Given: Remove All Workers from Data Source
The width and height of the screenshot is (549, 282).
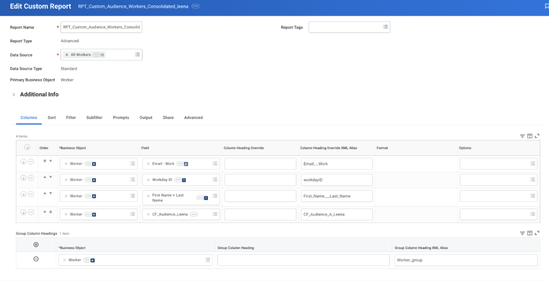Looking at the screenshot, I should click(x=67, y=55).
